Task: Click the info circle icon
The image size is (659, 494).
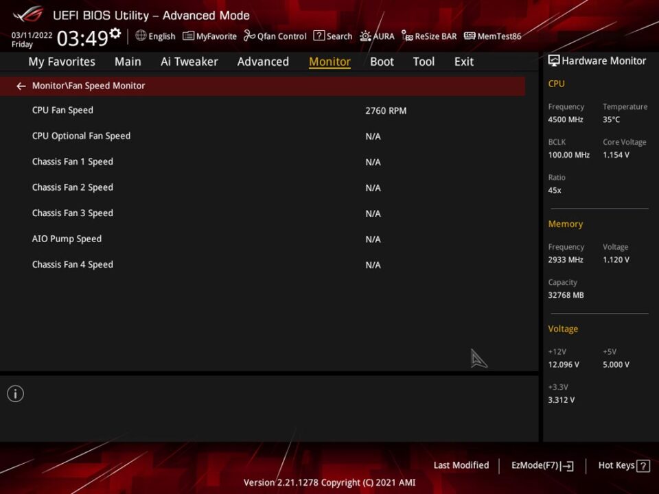Action: tap(16, 394)
